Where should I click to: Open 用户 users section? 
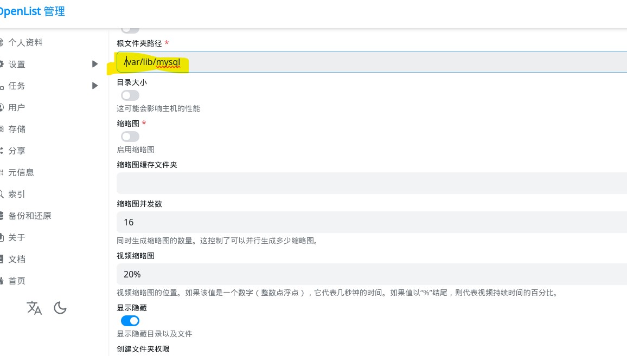(17, 107)
